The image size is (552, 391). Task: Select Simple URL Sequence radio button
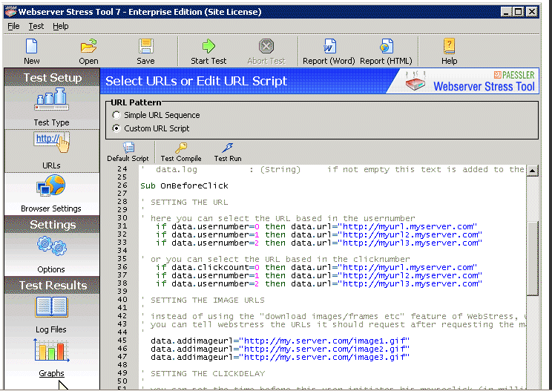coord(116,115)
